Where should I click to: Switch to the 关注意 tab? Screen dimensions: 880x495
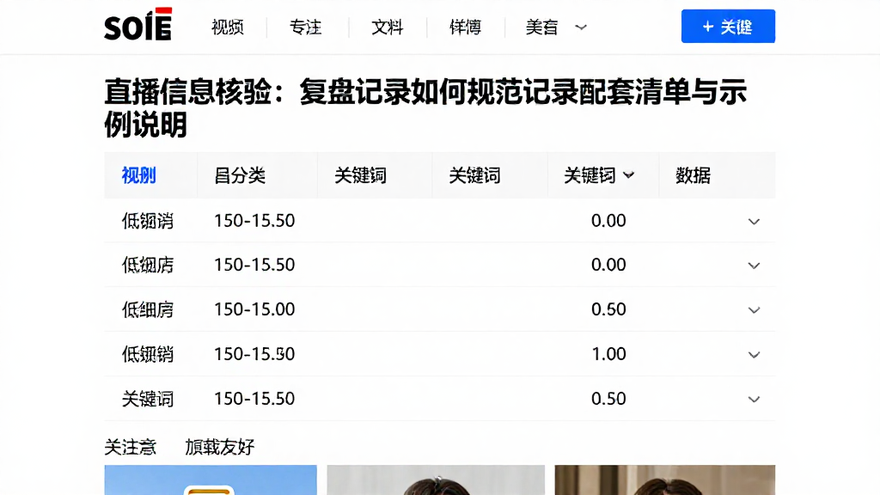pyautogui.click(x=131, y=447)
